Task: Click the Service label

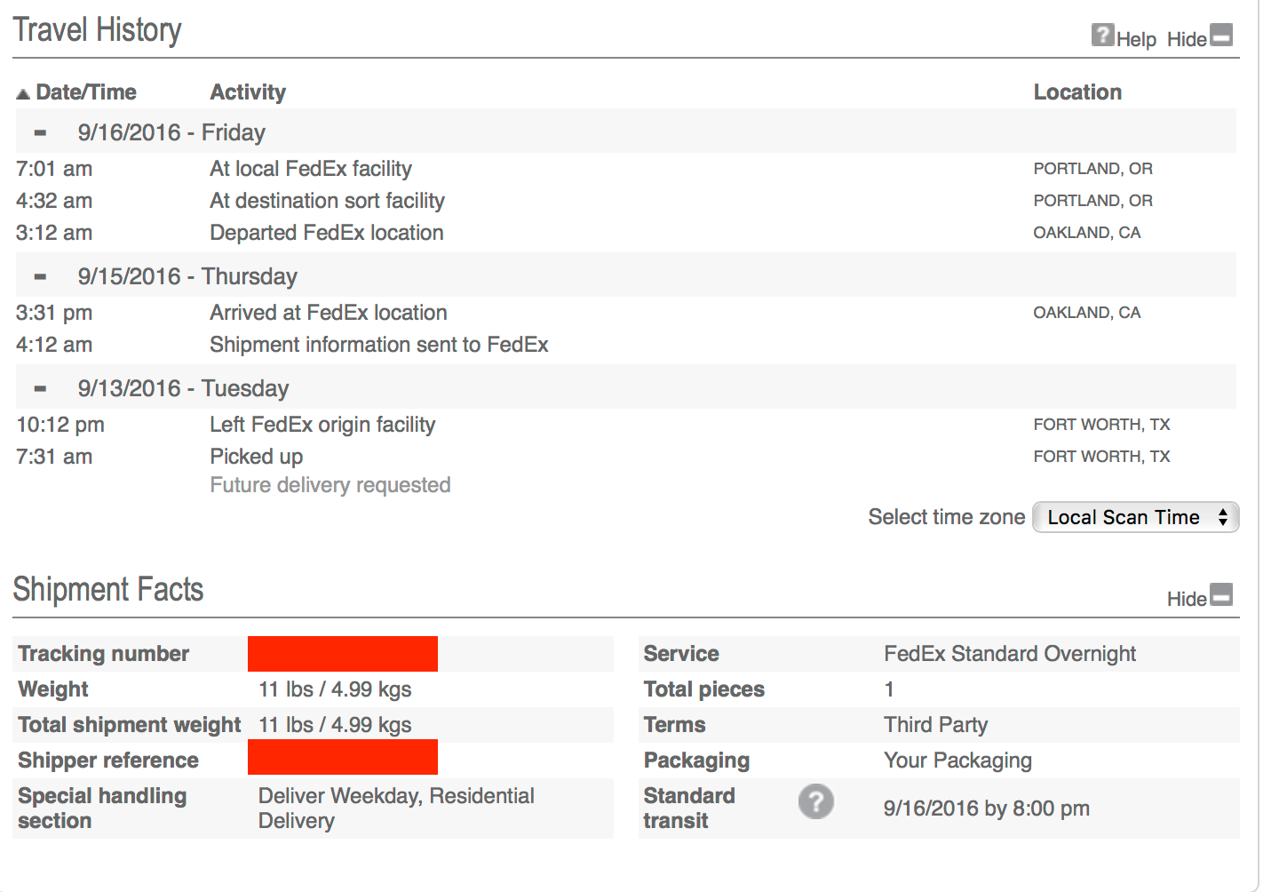Action: pos(681,654)
